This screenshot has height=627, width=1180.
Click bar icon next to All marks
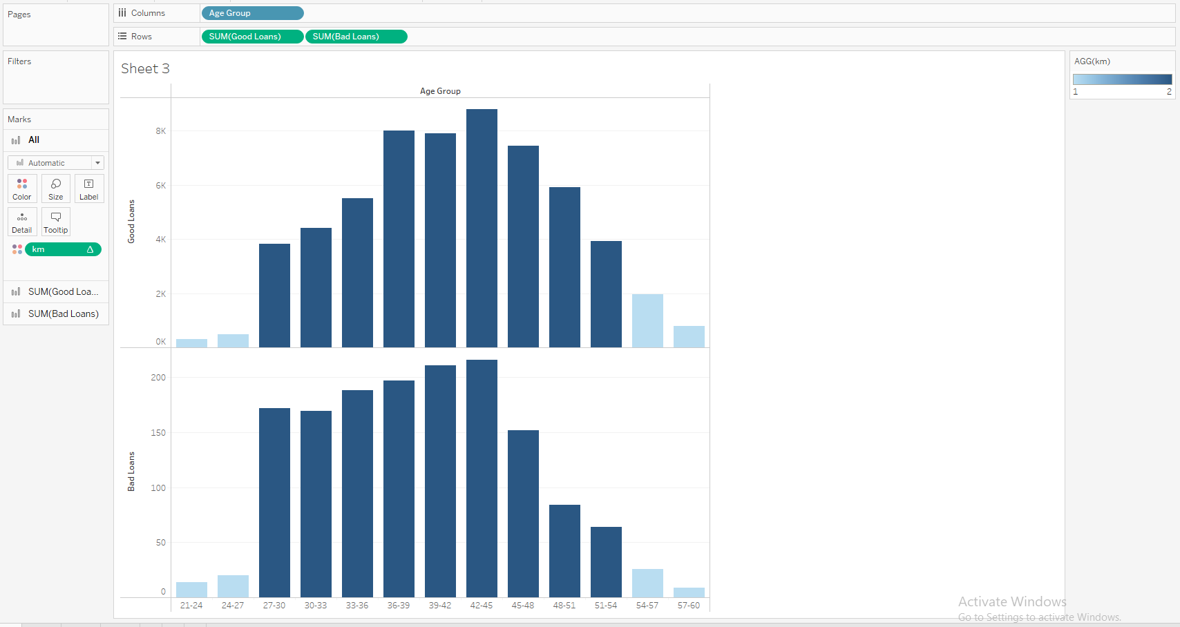coord(16,140)
